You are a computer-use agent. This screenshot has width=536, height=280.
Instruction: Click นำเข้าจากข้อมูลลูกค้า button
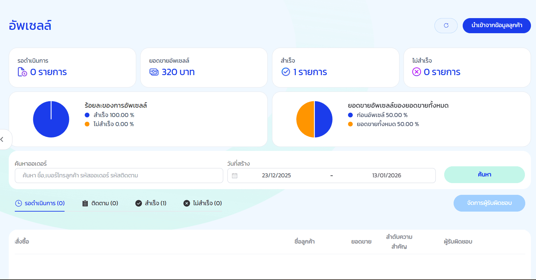click(497, 25)
